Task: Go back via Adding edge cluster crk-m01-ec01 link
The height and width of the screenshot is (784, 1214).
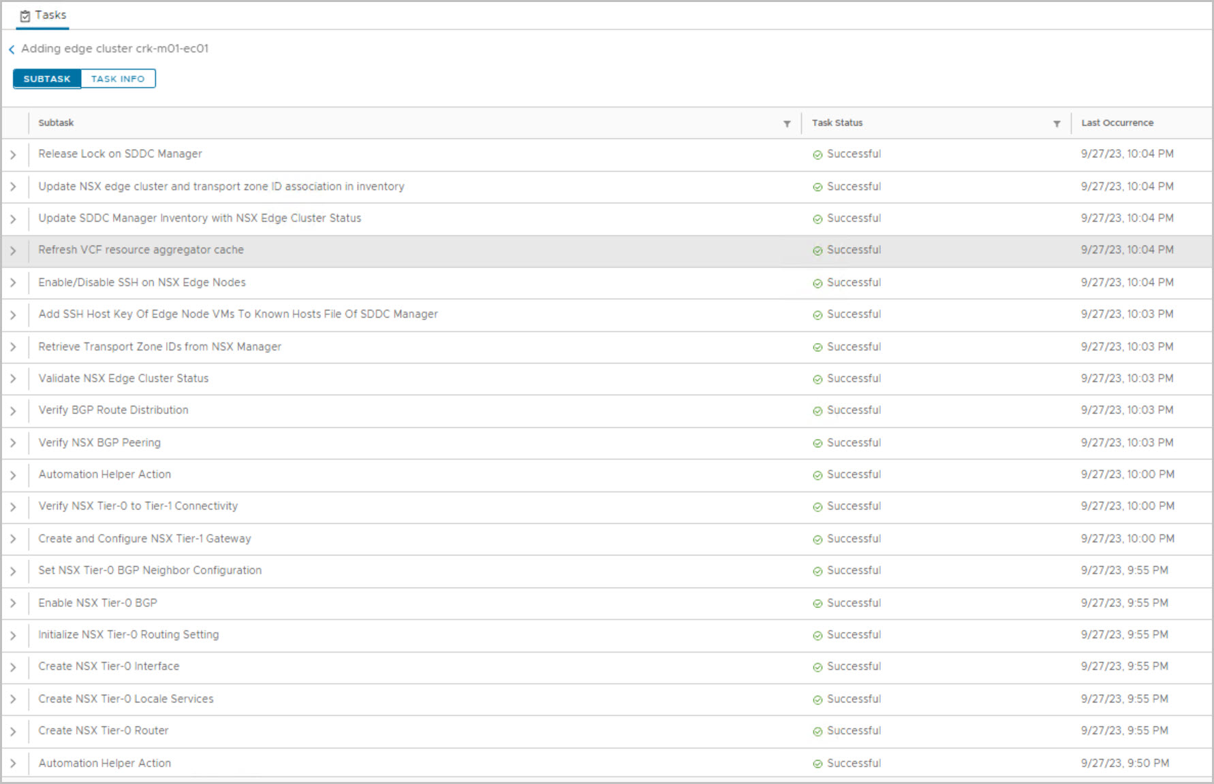Action: (114, 49)
